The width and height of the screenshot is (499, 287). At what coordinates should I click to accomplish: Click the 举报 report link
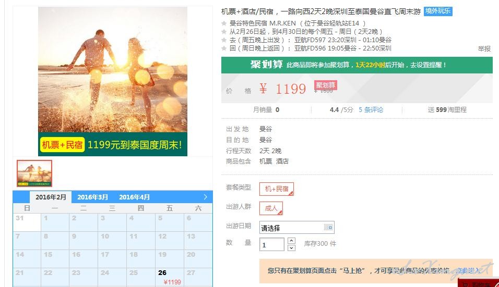point(484,48)
